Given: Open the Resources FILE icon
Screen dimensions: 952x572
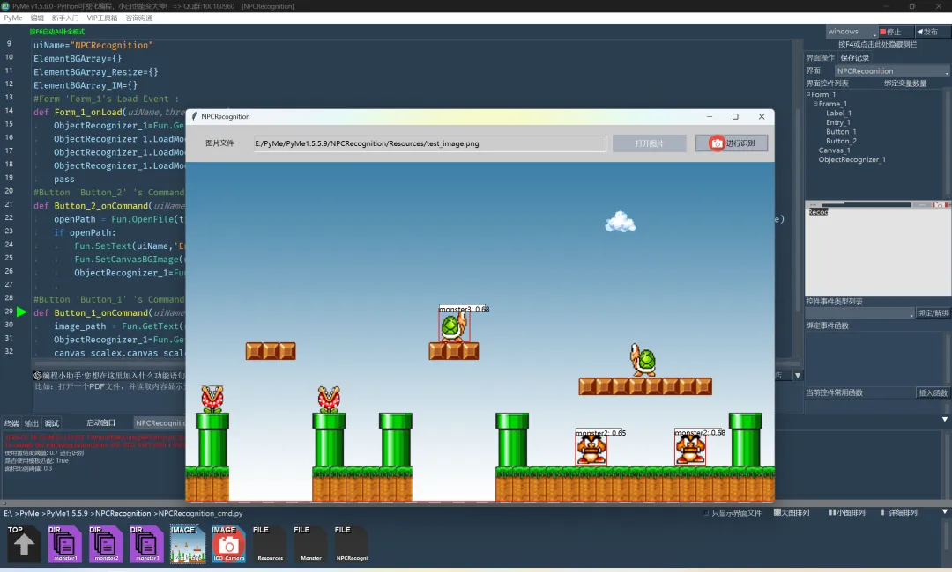Looking at the screenshot, I should point(270,544).
